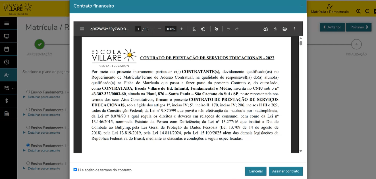The height and width of the screenshot is (179, 376).
Task: Open the calendar icon in left sidebar
Action: click(x=7, y=49)
